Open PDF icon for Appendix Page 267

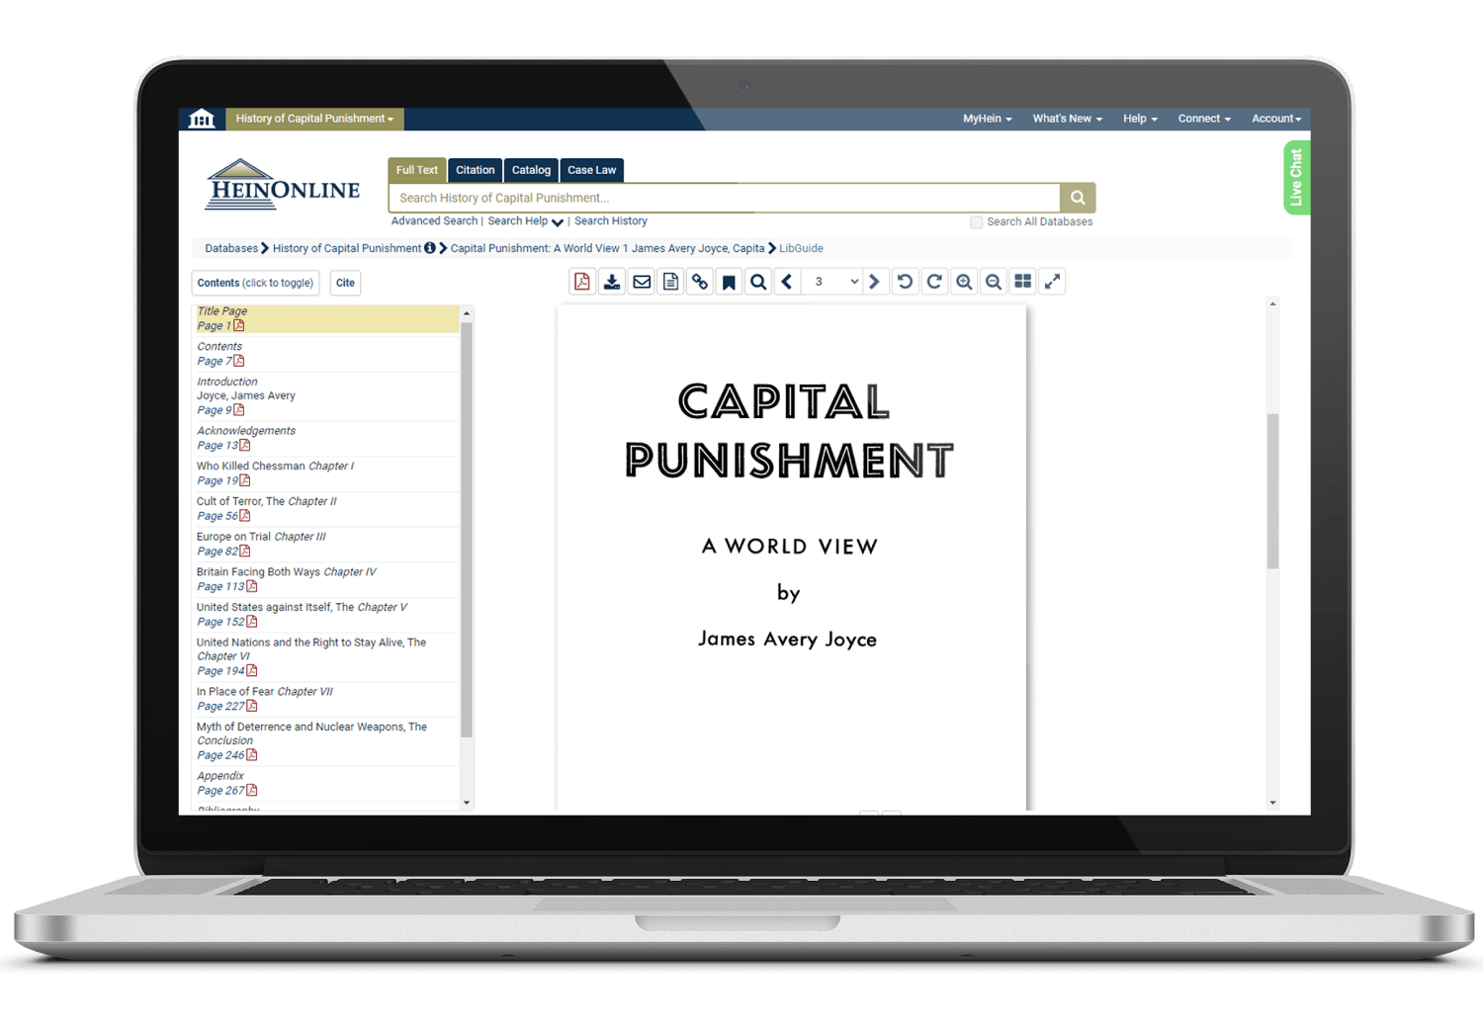coord(252,790)
